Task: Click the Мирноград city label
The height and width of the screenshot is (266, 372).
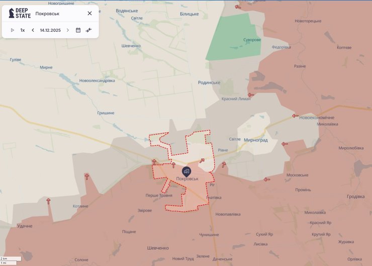Action: click(255, 140)
